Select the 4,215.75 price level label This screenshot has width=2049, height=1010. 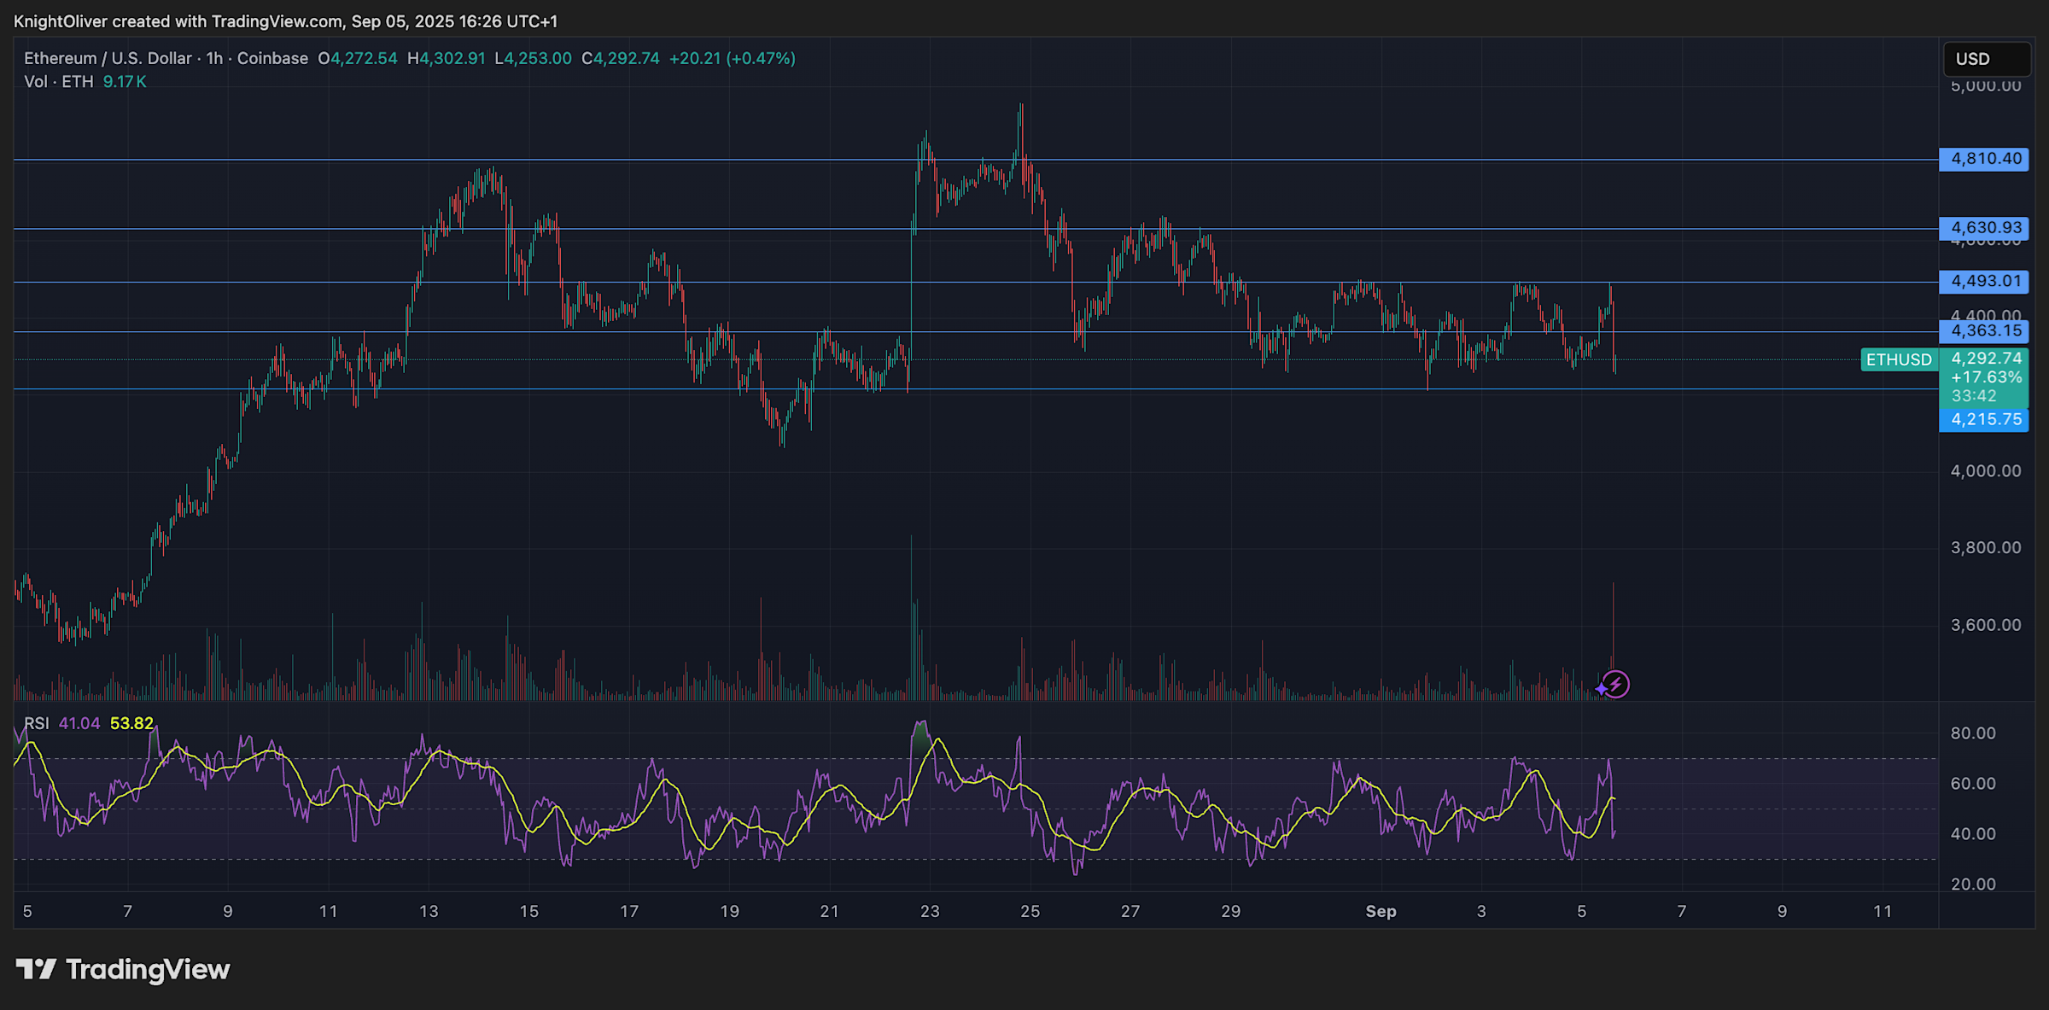click(x=1983, y=419)
